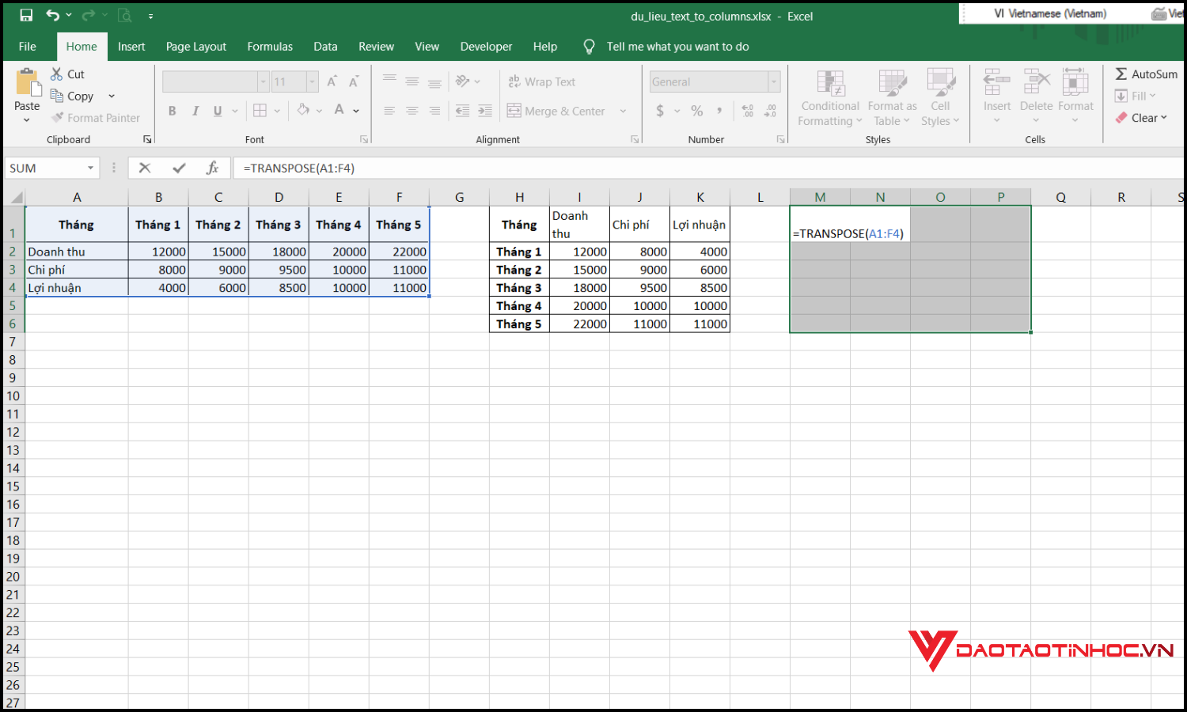Click the Insert Function (fx) icon
The height and width of the screenshot is (712, 1187).
point(212,168)
